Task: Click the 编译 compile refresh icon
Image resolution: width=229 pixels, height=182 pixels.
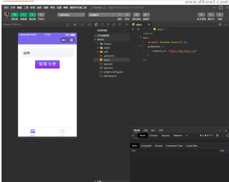Action: click(120, 15)
